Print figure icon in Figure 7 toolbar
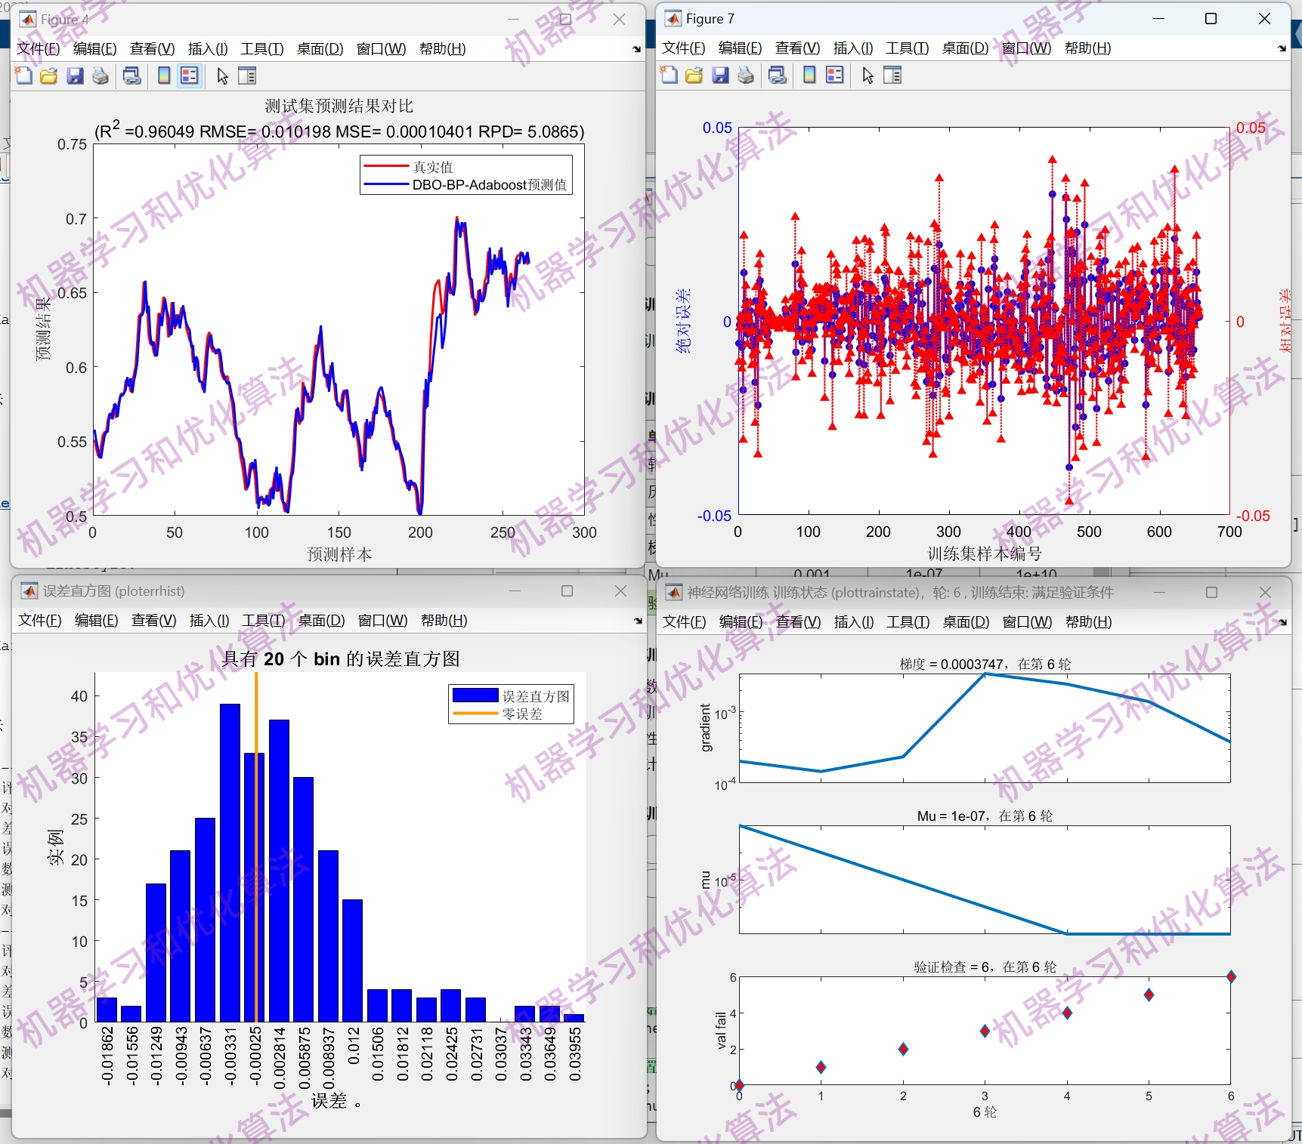1302x1144 pixels. click(745, 75)
